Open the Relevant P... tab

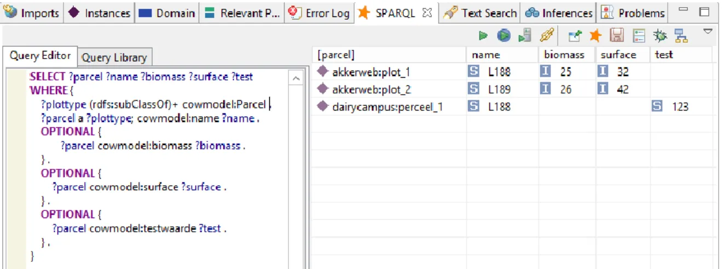242,13
